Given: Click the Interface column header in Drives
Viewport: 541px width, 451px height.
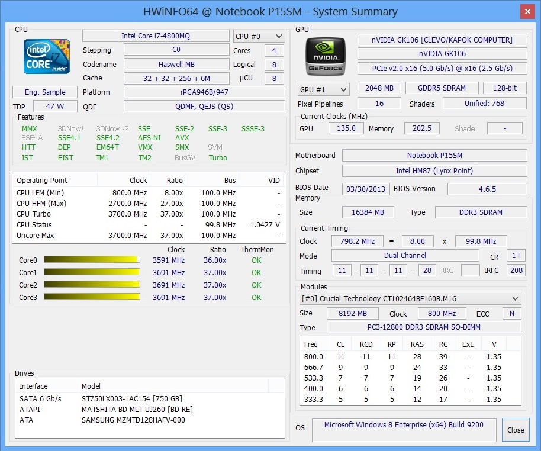Looking at the screenshot, I should coord(47,386).
